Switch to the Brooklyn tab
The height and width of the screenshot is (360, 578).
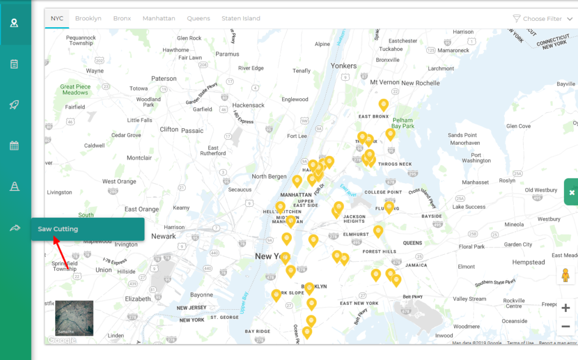coord(88,19)
